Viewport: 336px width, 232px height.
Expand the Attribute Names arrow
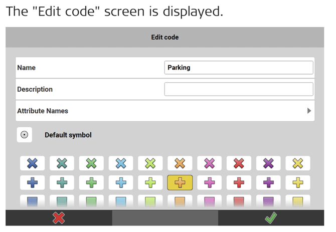[309, 111]
